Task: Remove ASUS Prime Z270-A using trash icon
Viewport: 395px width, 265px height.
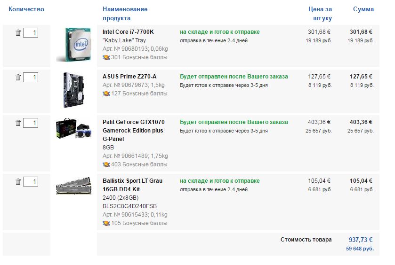Action: [x=18, y=77]
